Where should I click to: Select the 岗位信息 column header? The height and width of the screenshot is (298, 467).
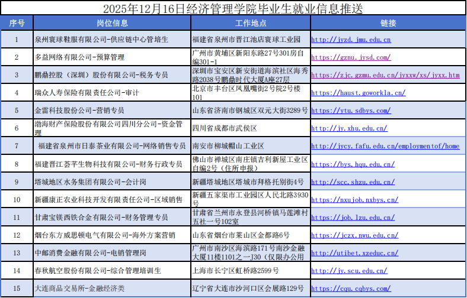(x=112, y=23)
